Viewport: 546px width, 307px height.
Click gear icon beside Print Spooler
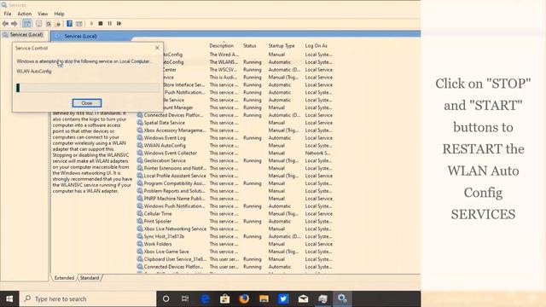pos(140,222)
